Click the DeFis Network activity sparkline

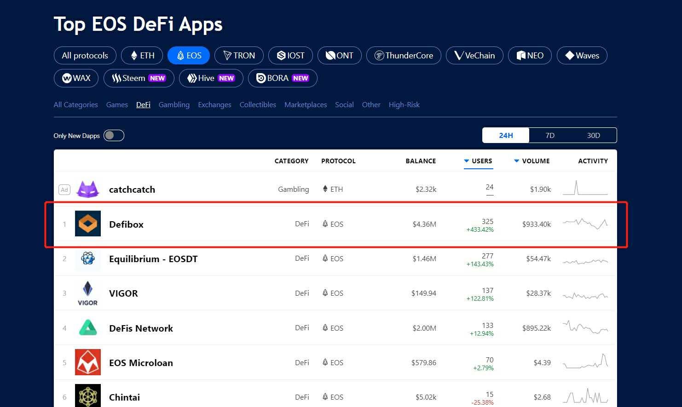pos(585,327)
